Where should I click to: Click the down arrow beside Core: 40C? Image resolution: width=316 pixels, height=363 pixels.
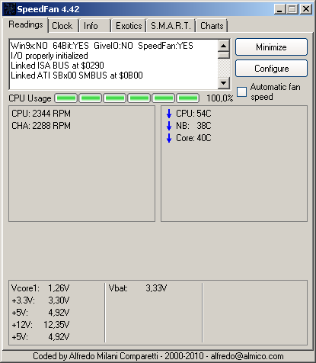point(169,138)
